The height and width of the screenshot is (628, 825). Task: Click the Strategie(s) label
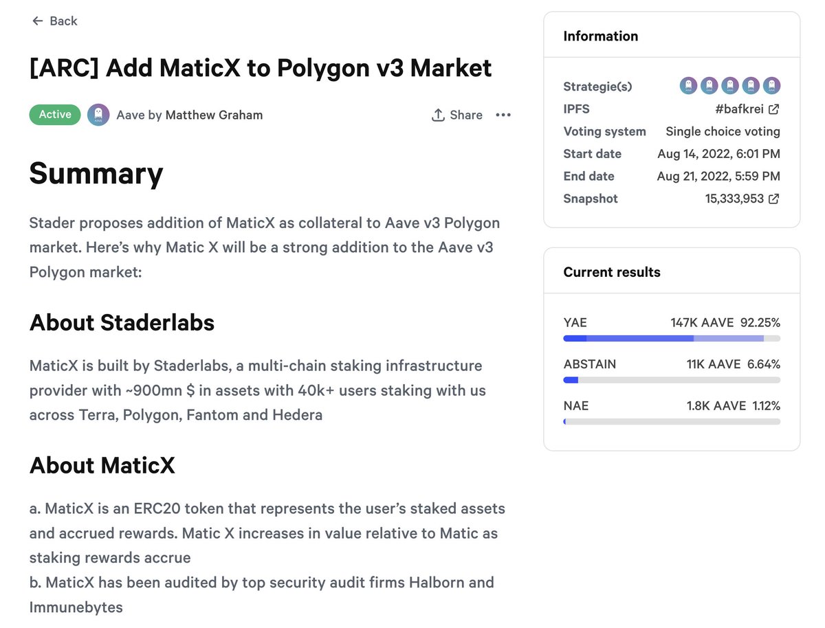point(597,87)
